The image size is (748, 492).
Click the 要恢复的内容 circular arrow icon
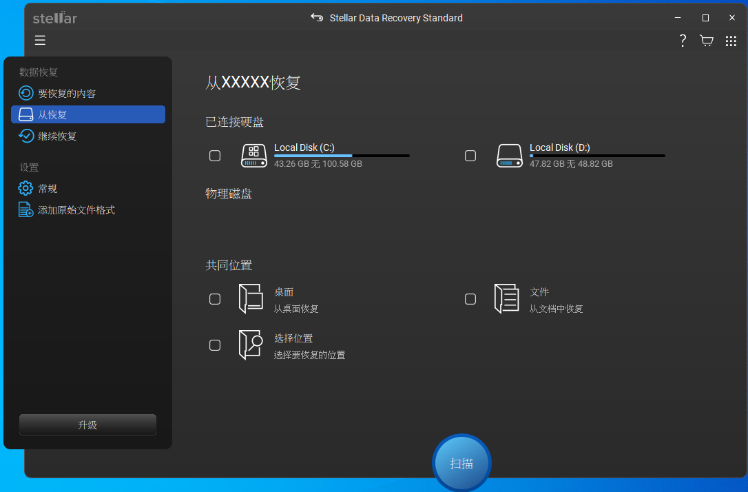click(x=25, y=93)
